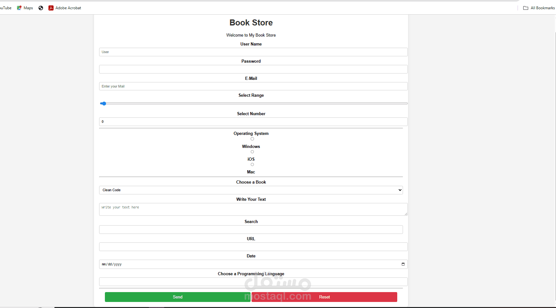Focus the Password input field

253,69
